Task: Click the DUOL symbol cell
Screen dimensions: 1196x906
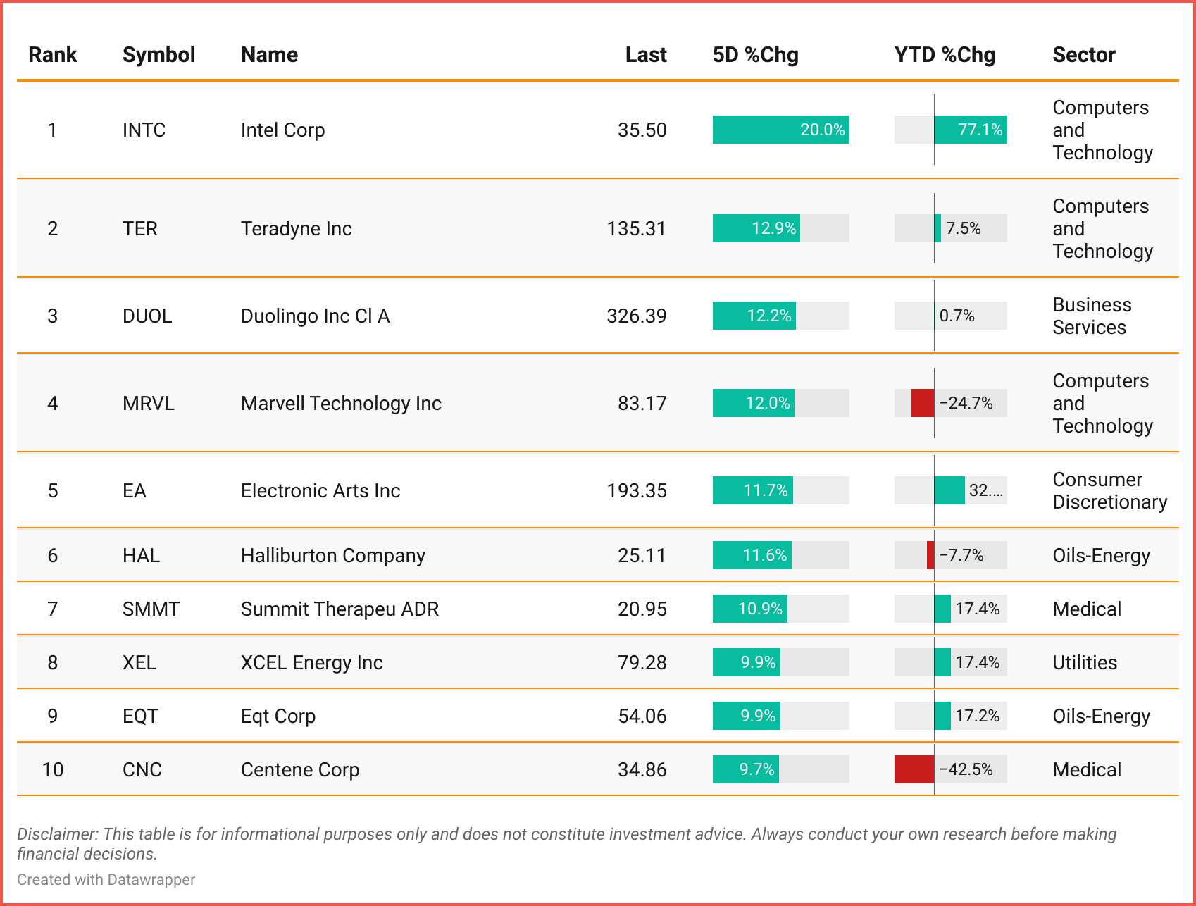Action: tap(147, 316)
